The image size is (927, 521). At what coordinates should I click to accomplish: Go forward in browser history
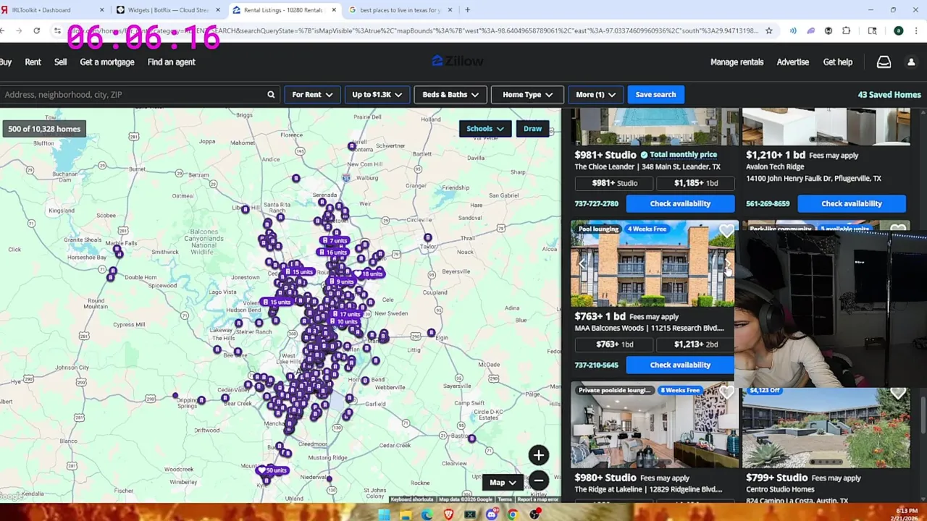click(19, 30)
